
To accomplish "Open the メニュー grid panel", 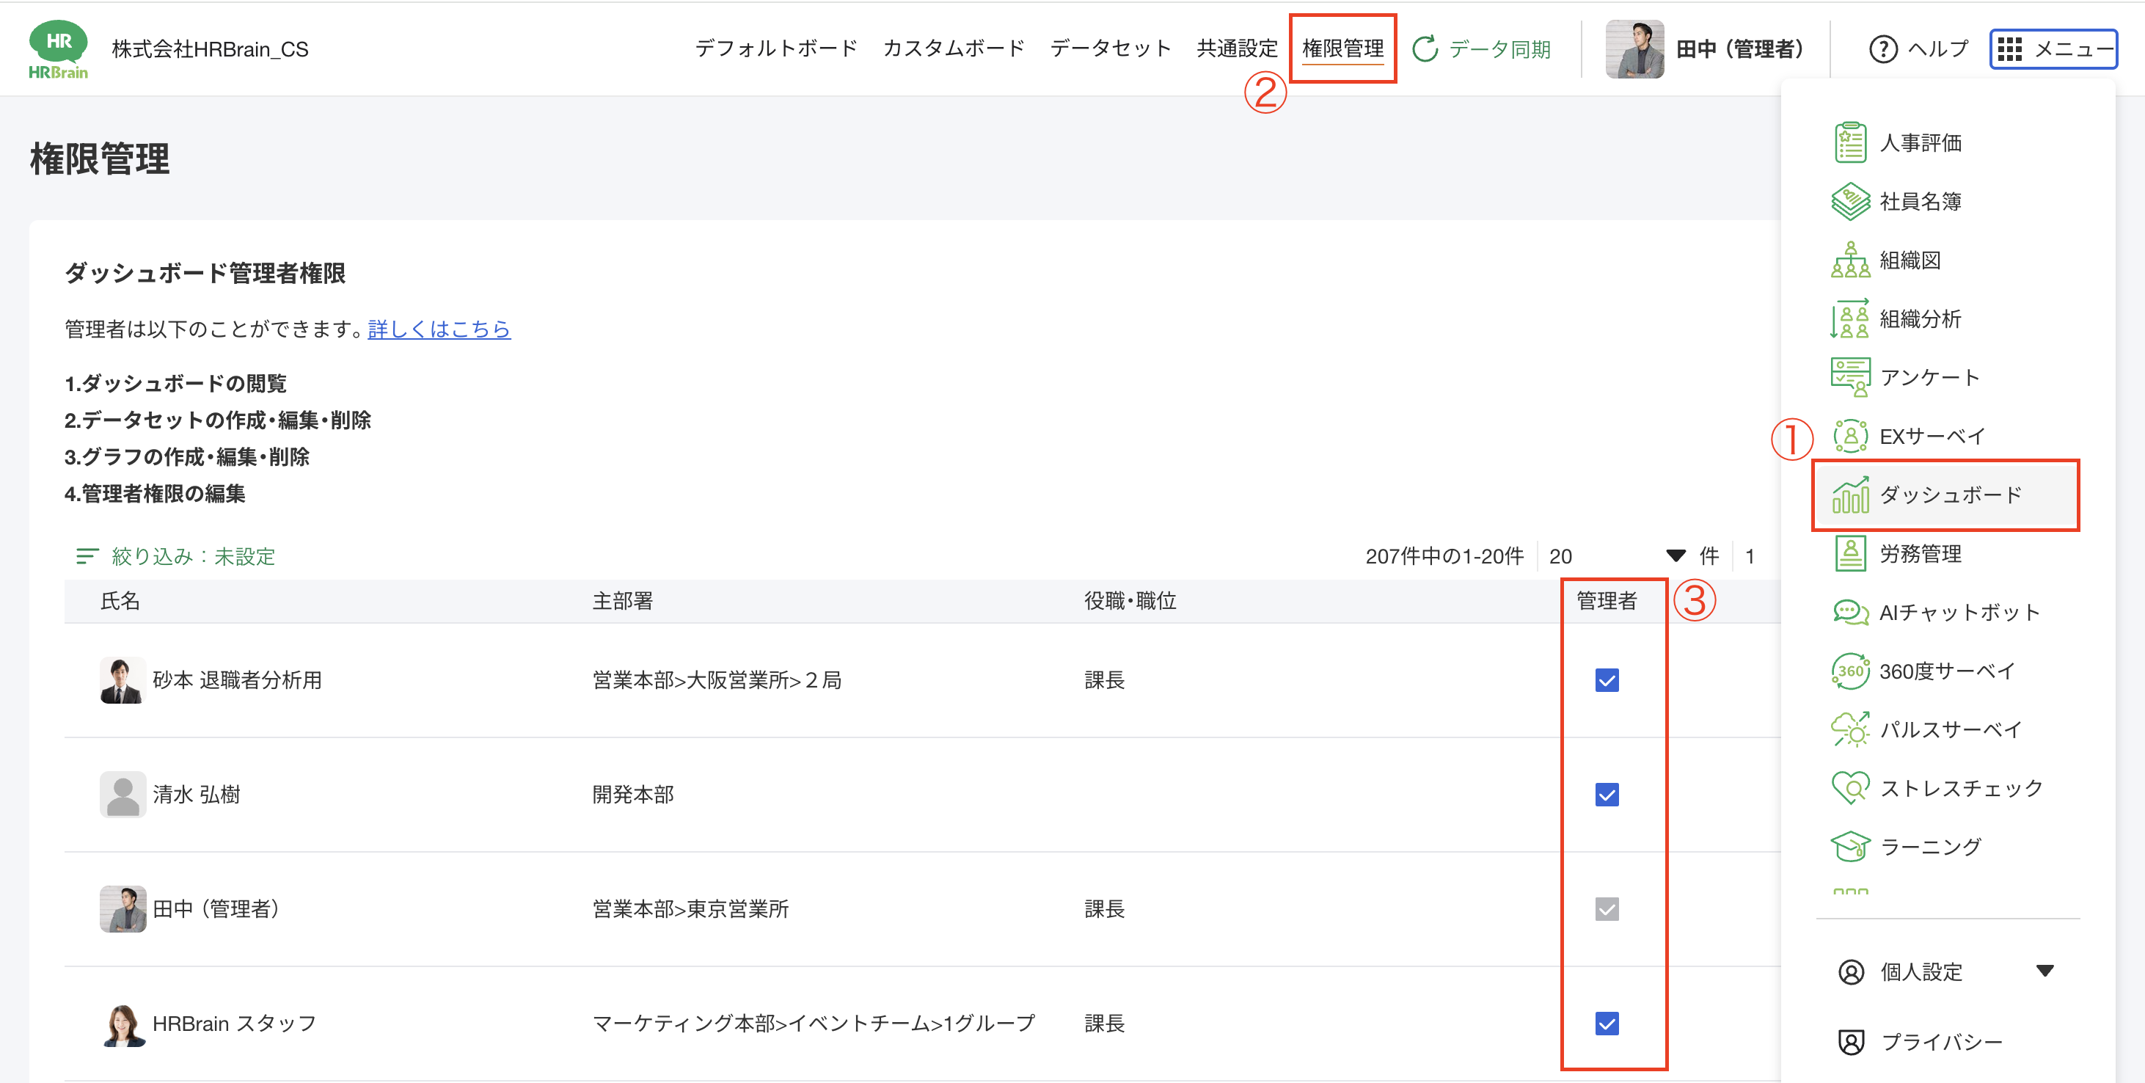I will [2053, 48].
